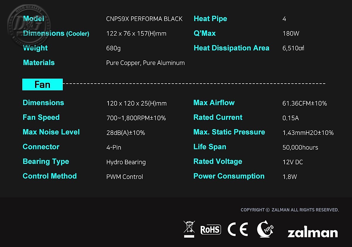Image resolution: width=352 pixels, height=247 pixels.
Task: Click the CE marking icon
Action: pyautogui.click(x=238, y=229)
